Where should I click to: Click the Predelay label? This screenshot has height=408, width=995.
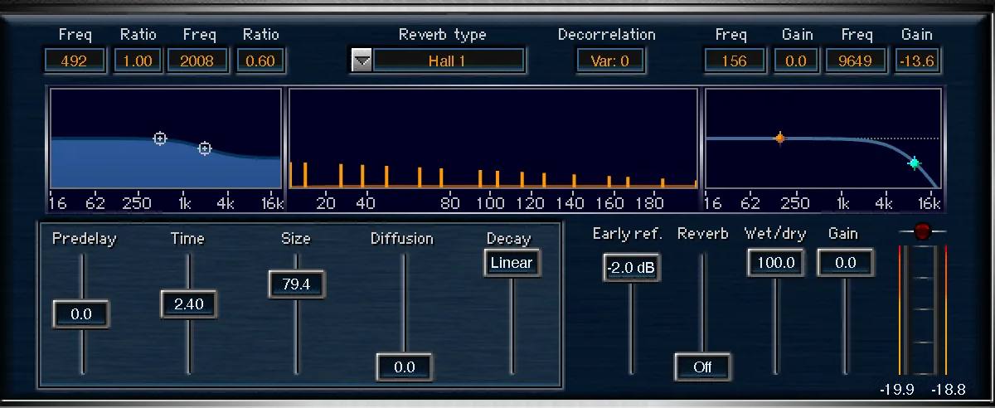point(85,239)
